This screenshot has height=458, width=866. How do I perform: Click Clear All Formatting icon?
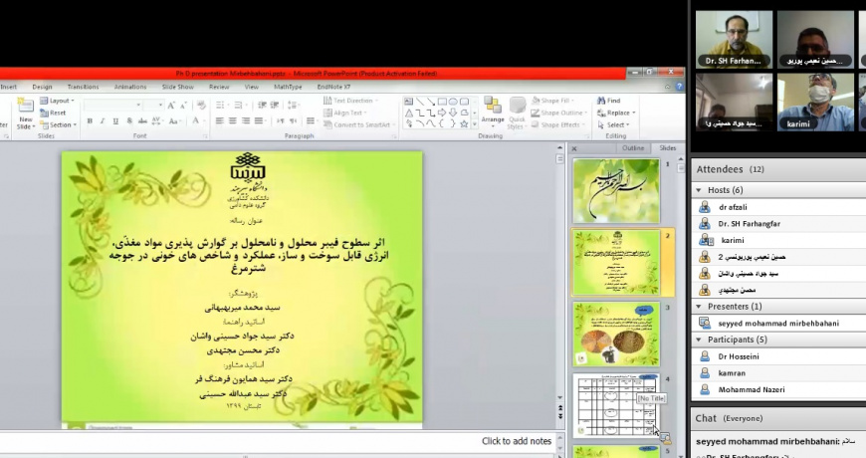click(201, 105)
